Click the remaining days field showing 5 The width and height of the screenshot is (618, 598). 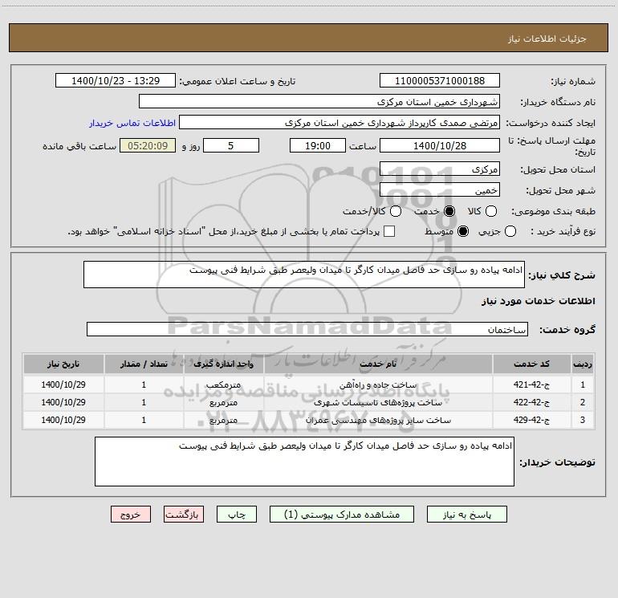click(x=231, y=145)
